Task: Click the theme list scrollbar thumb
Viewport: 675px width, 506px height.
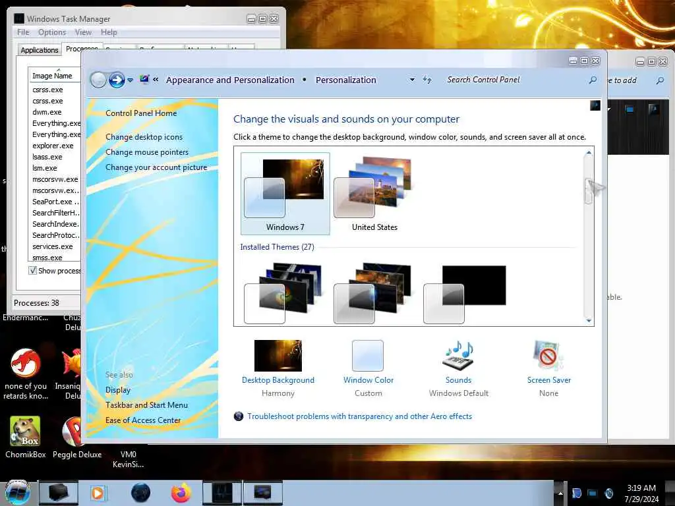Action: click(589, 192)
